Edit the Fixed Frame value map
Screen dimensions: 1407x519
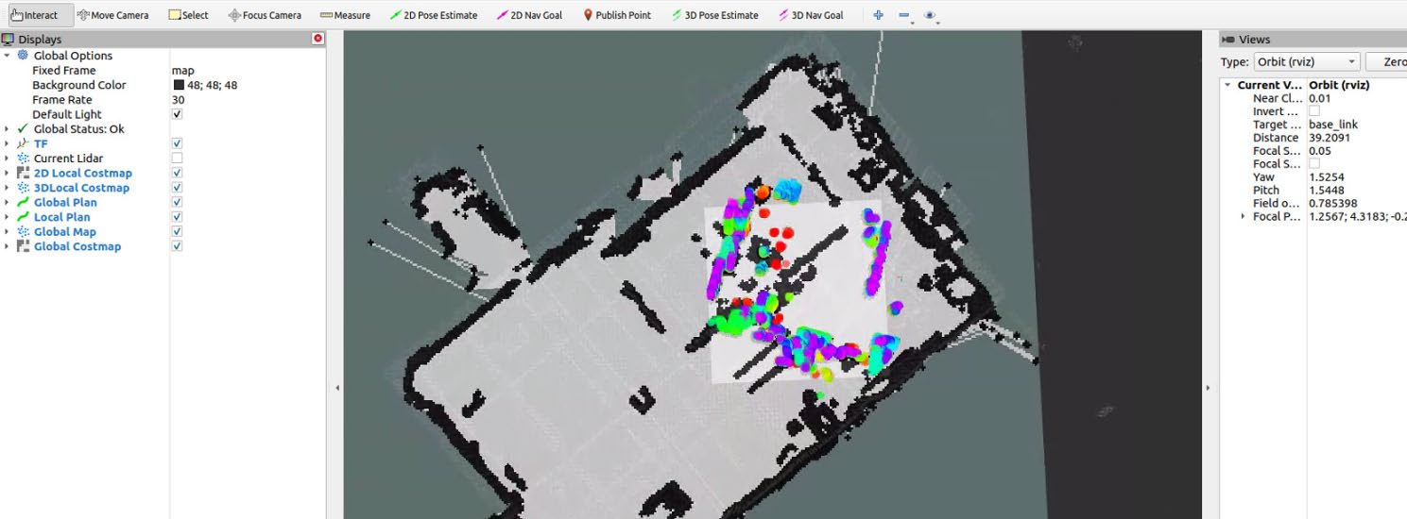click(x=183, y=71)
